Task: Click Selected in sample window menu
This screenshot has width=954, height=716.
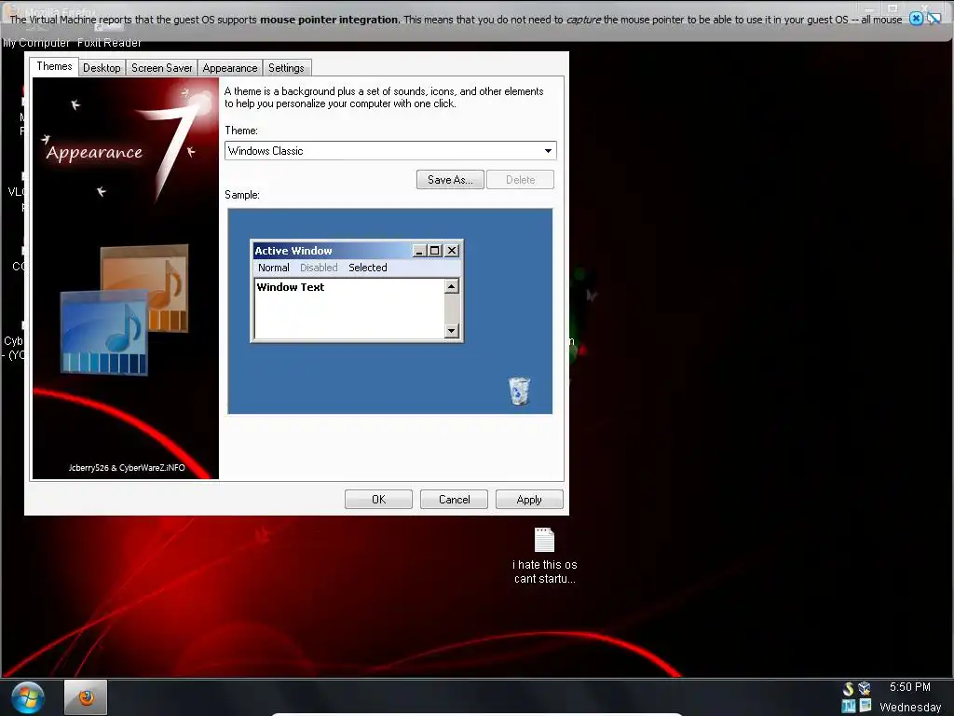Action: click(x=367, y=268)
